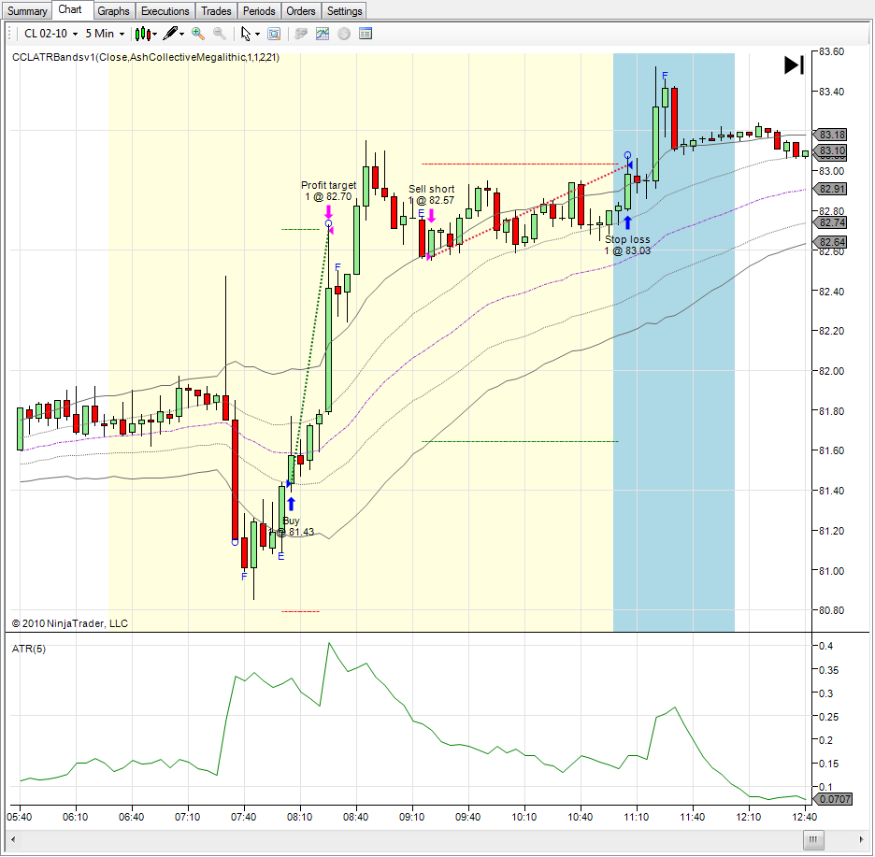Switch to the Graphs tab

(113, 10)
